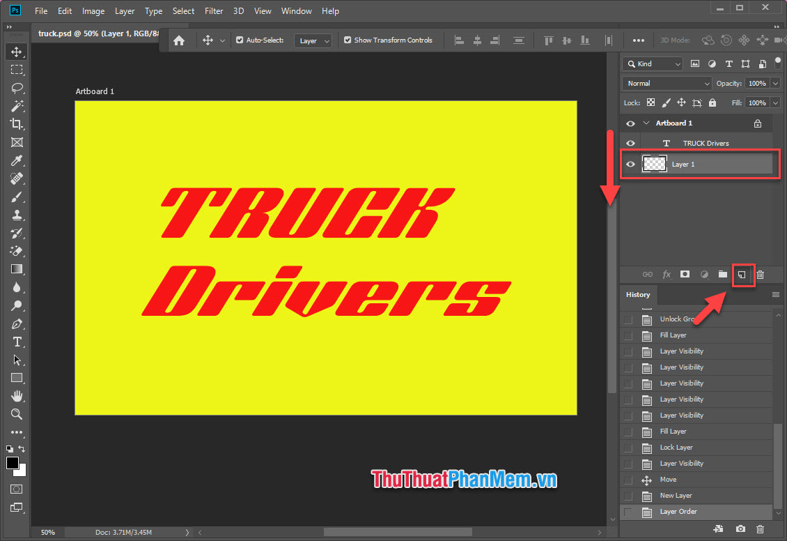
Task: Select the Brush tool
Action: 17,196
